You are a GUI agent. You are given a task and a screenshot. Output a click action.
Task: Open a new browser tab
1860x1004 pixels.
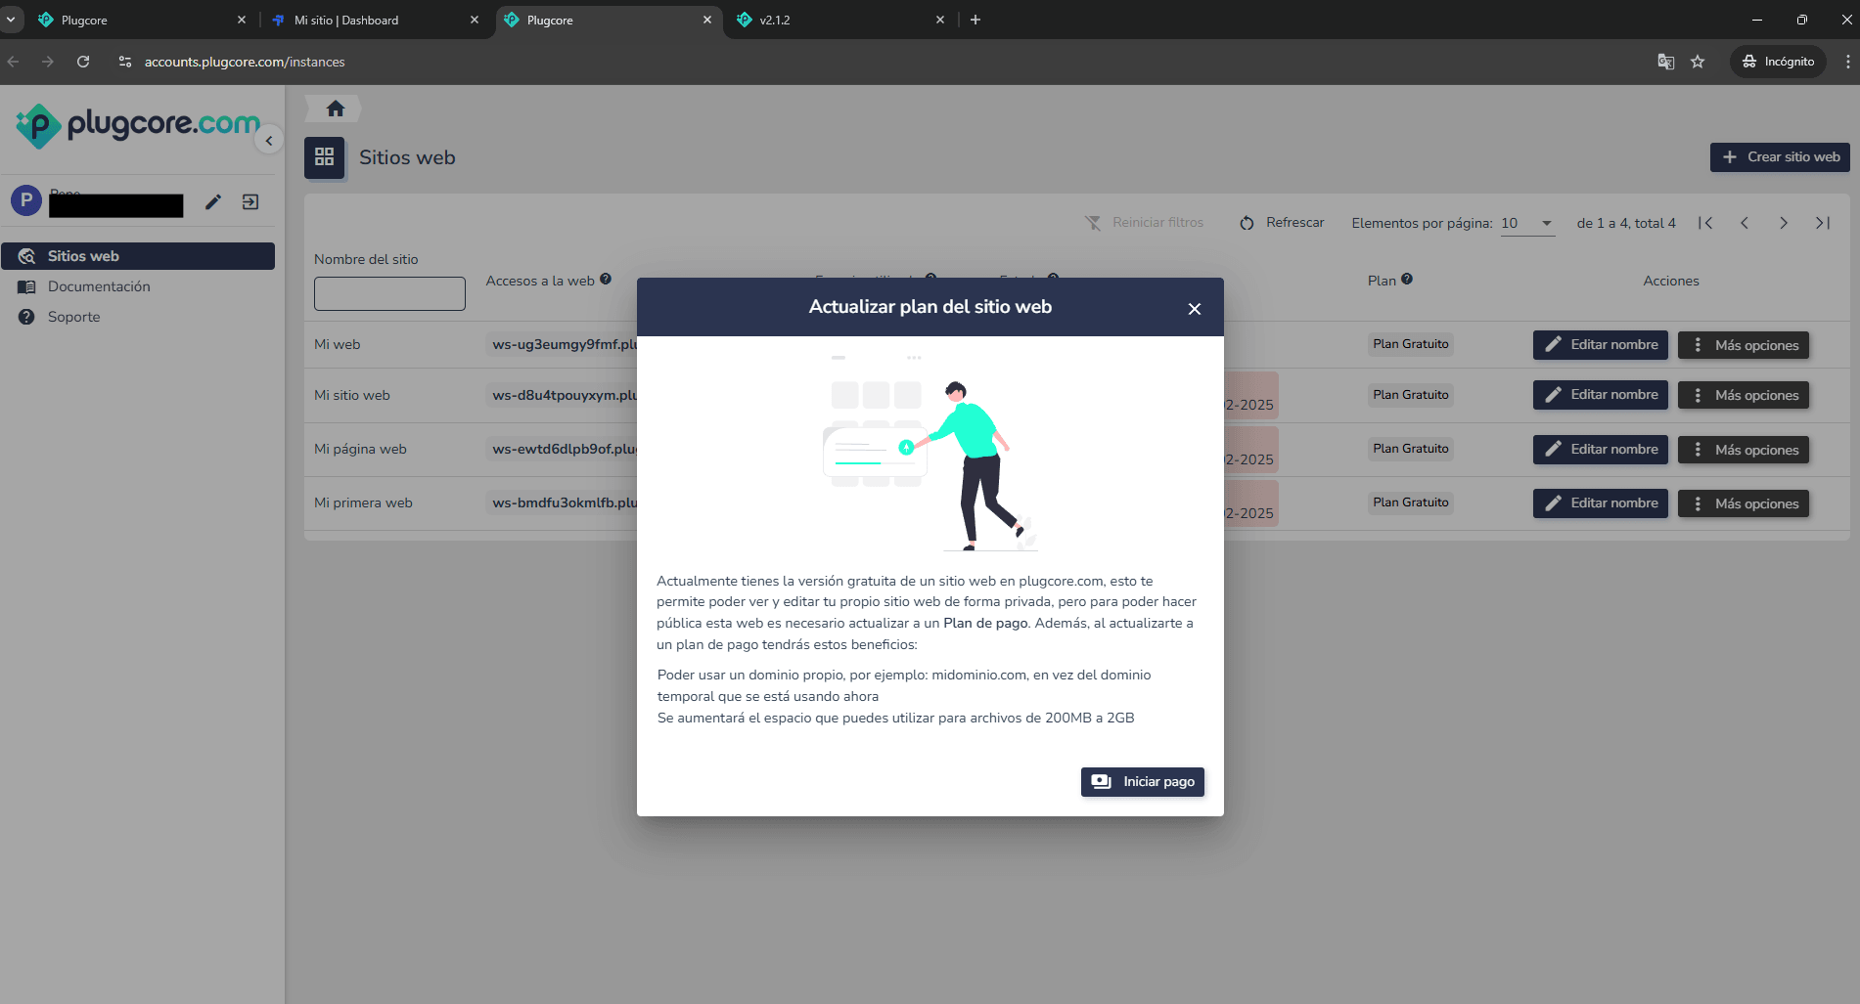(x=975, y=20)
